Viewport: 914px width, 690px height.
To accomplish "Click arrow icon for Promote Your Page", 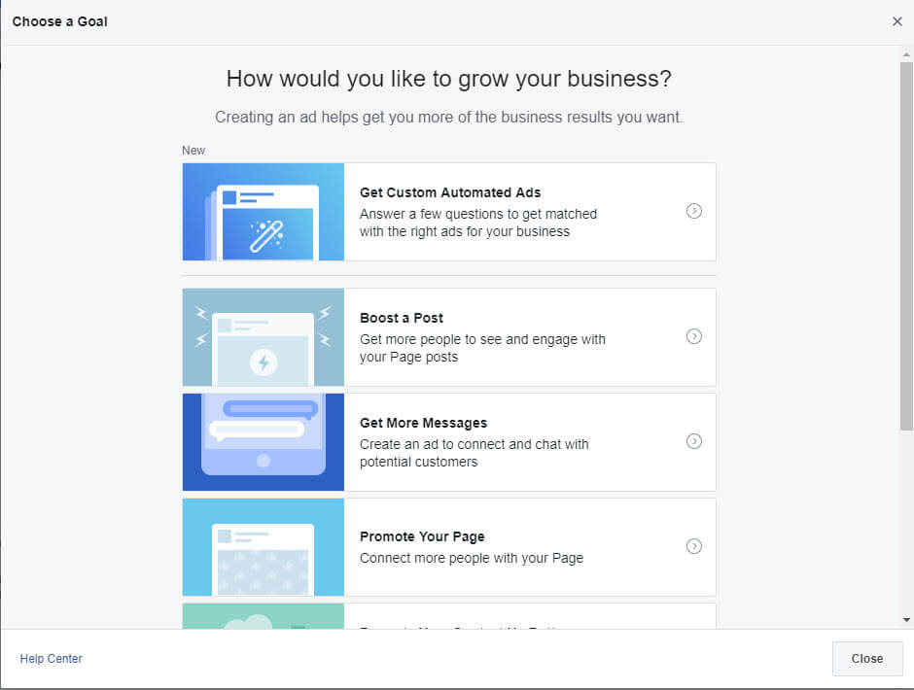I will click(x=693, y=546).
